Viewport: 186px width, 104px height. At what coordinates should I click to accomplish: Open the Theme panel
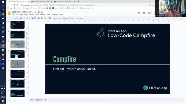point(72,18)
